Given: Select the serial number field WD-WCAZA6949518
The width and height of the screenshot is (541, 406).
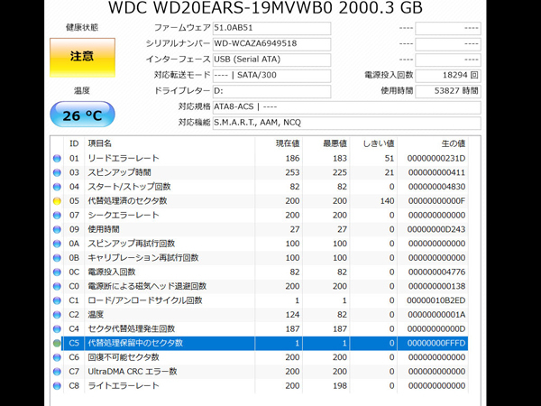Looking at the screenshot, I should (x=271, y=44).
